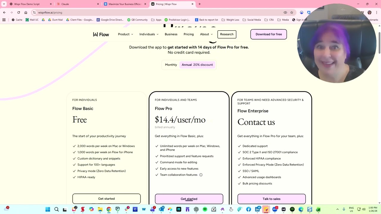
Task: Open Spotify from the taskbar
Action: tap(205, 210)
